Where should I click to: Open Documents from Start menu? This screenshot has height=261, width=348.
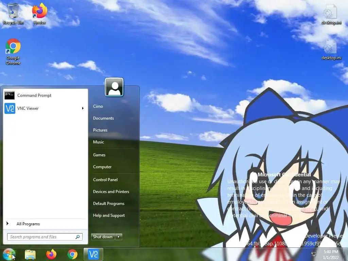pyautogui.click(x=103, y=118)
